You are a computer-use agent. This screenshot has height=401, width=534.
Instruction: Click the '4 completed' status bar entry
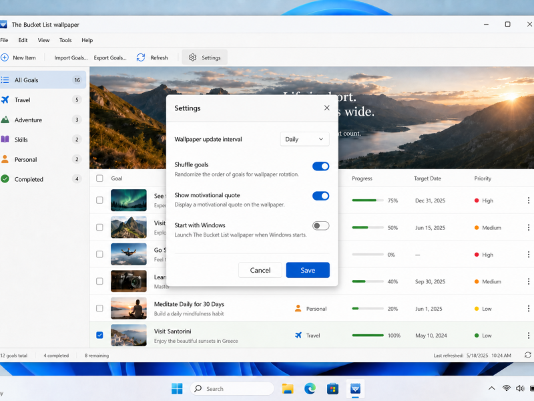click(x=56, y=356)
